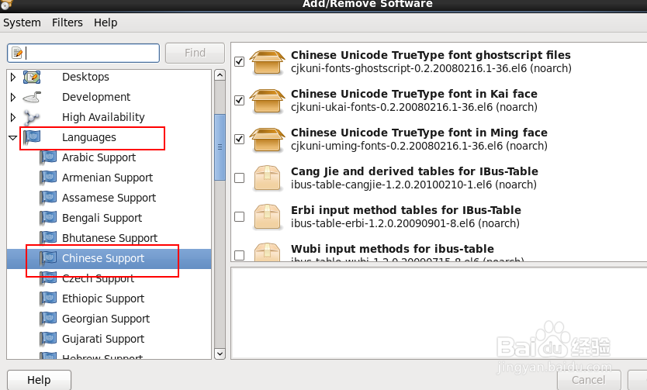The width and height of the screenshot is (647, 390).
Task: Select Czech Support
Action: click(98, 278)
